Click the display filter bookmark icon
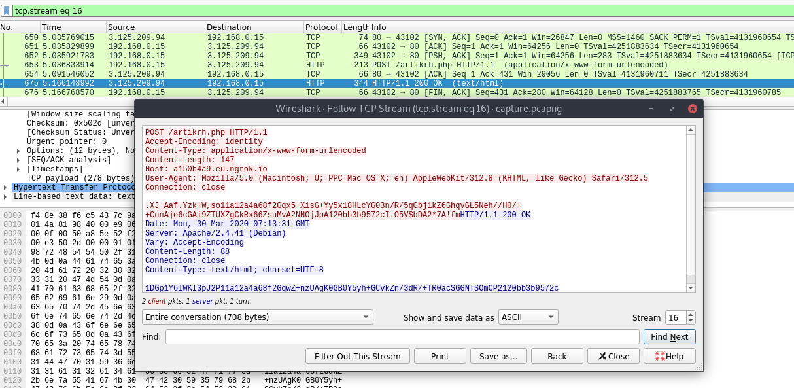The image size is (794, 388). point(7,10)
